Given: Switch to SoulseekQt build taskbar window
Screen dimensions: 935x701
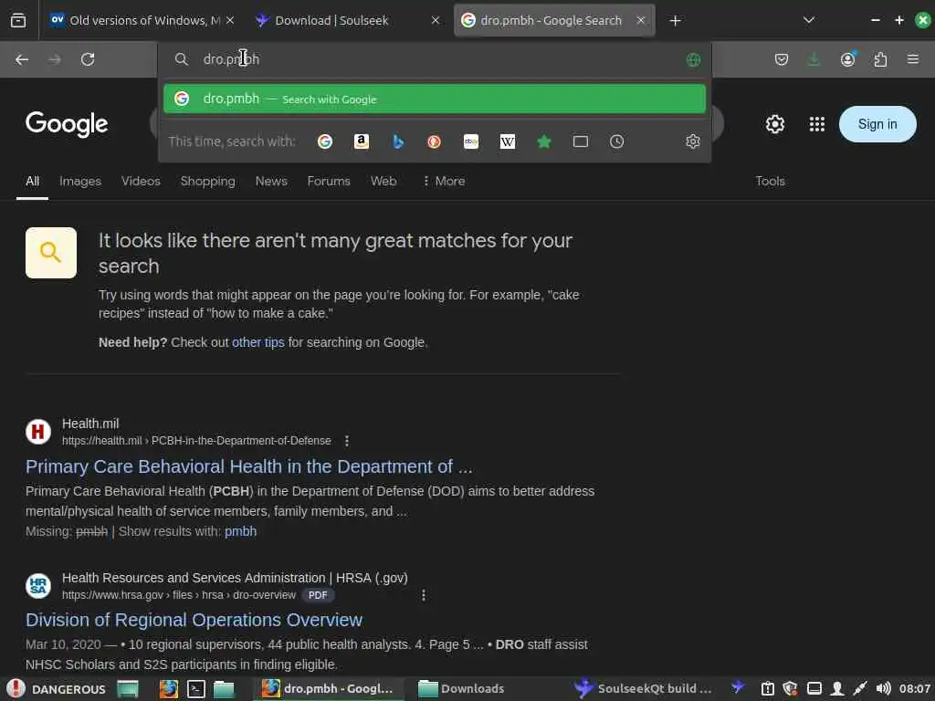Looking at the screenshot, I should pos(643,689).
